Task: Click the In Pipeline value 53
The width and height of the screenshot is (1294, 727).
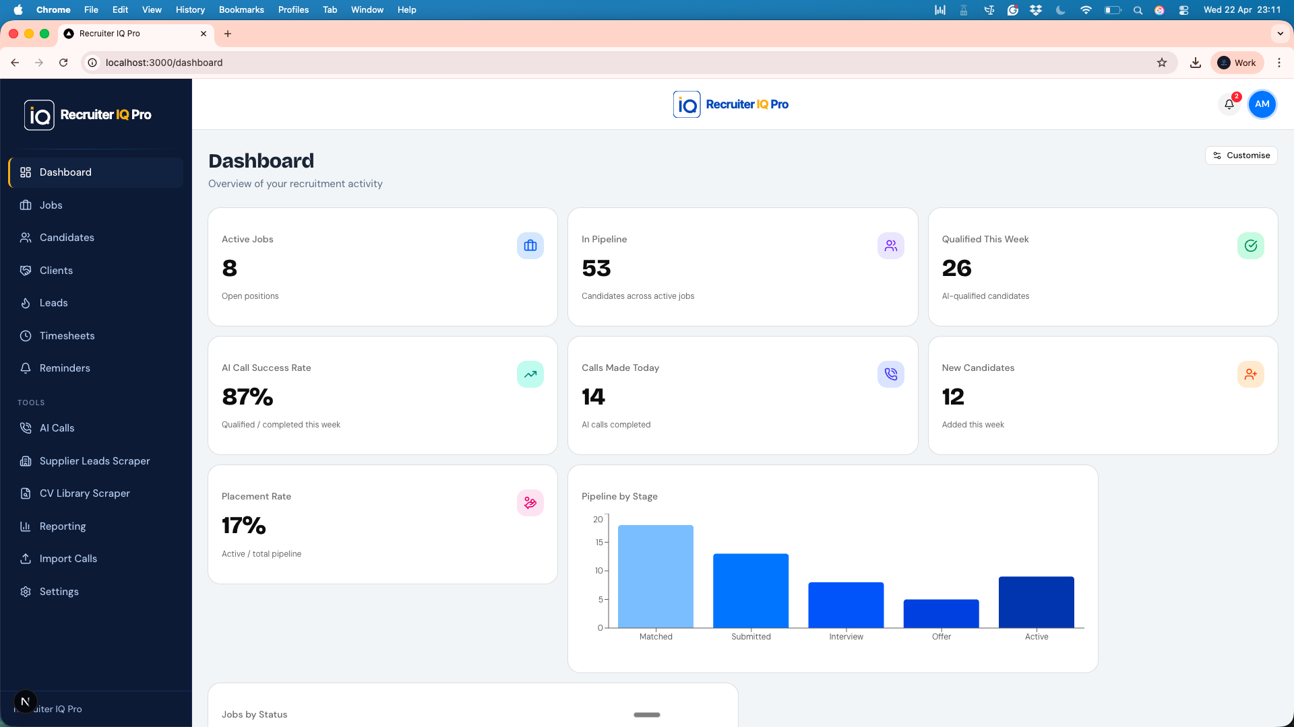Action: click(x=596, y=269)
